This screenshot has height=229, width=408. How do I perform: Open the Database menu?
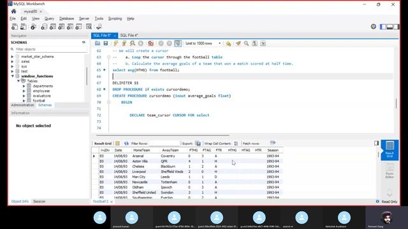(x=66, y=18)
